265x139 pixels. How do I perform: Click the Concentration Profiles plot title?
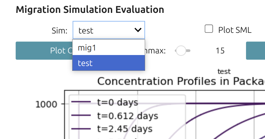tap(181, 81)
